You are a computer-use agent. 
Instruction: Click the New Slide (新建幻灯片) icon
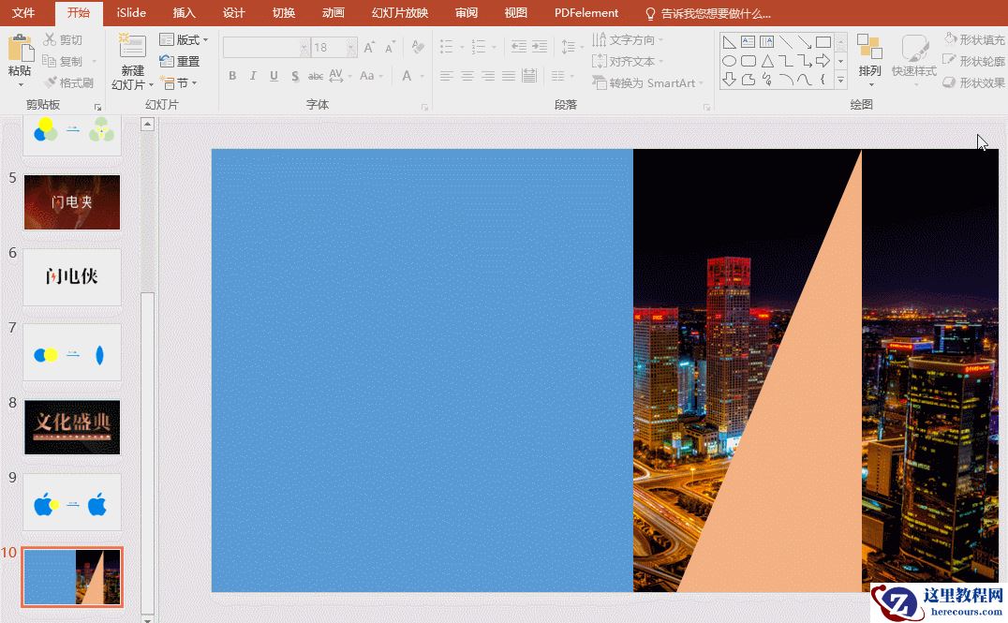point(132,47)
